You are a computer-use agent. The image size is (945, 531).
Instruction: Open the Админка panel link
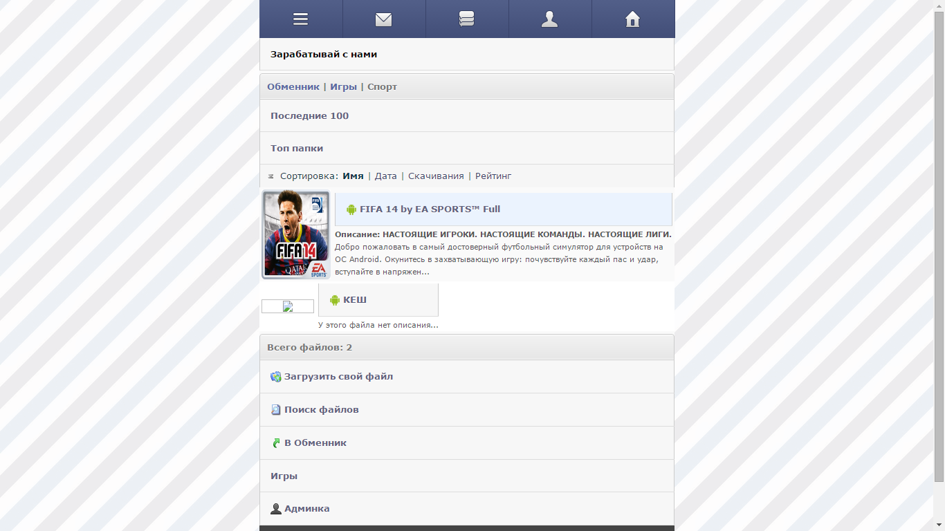point(467,509)
